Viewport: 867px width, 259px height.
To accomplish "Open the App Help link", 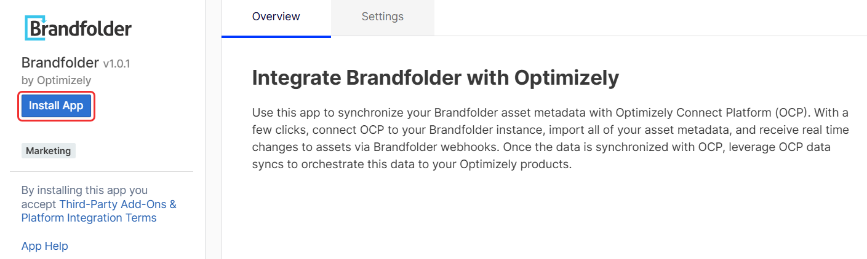I will coord(44,246).
